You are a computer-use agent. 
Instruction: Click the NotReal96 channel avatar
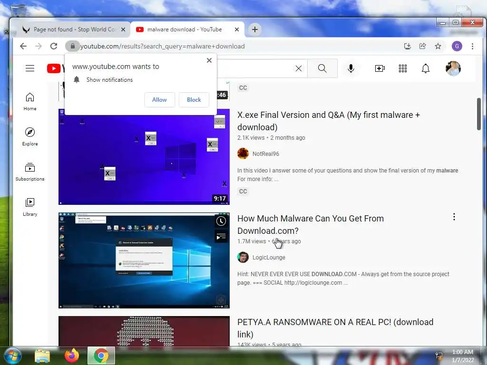[243, 154]
